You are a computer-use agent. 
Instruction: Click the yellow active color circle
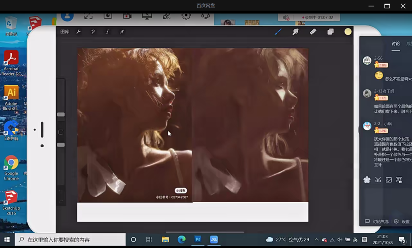[x=348, y=32]
